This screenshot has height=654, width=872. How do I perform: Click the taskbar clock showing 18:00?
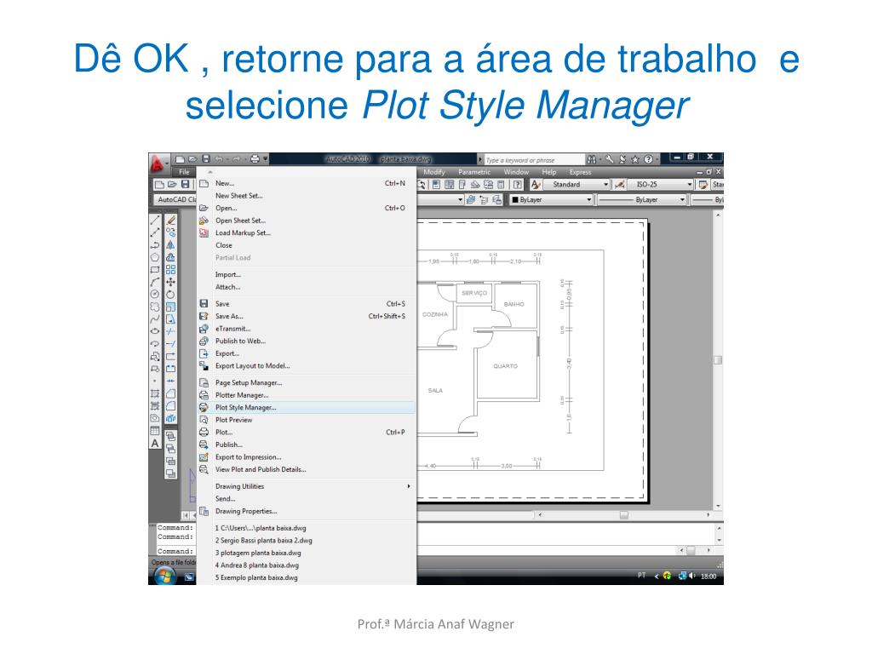pyautogui.click(x=708, y=577)
